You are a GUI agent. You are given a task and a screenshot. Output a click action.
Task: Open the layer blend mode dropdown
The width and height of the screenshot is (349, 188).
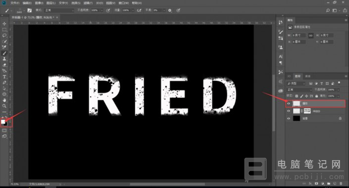pyautogui.click(x=299, y=90)
